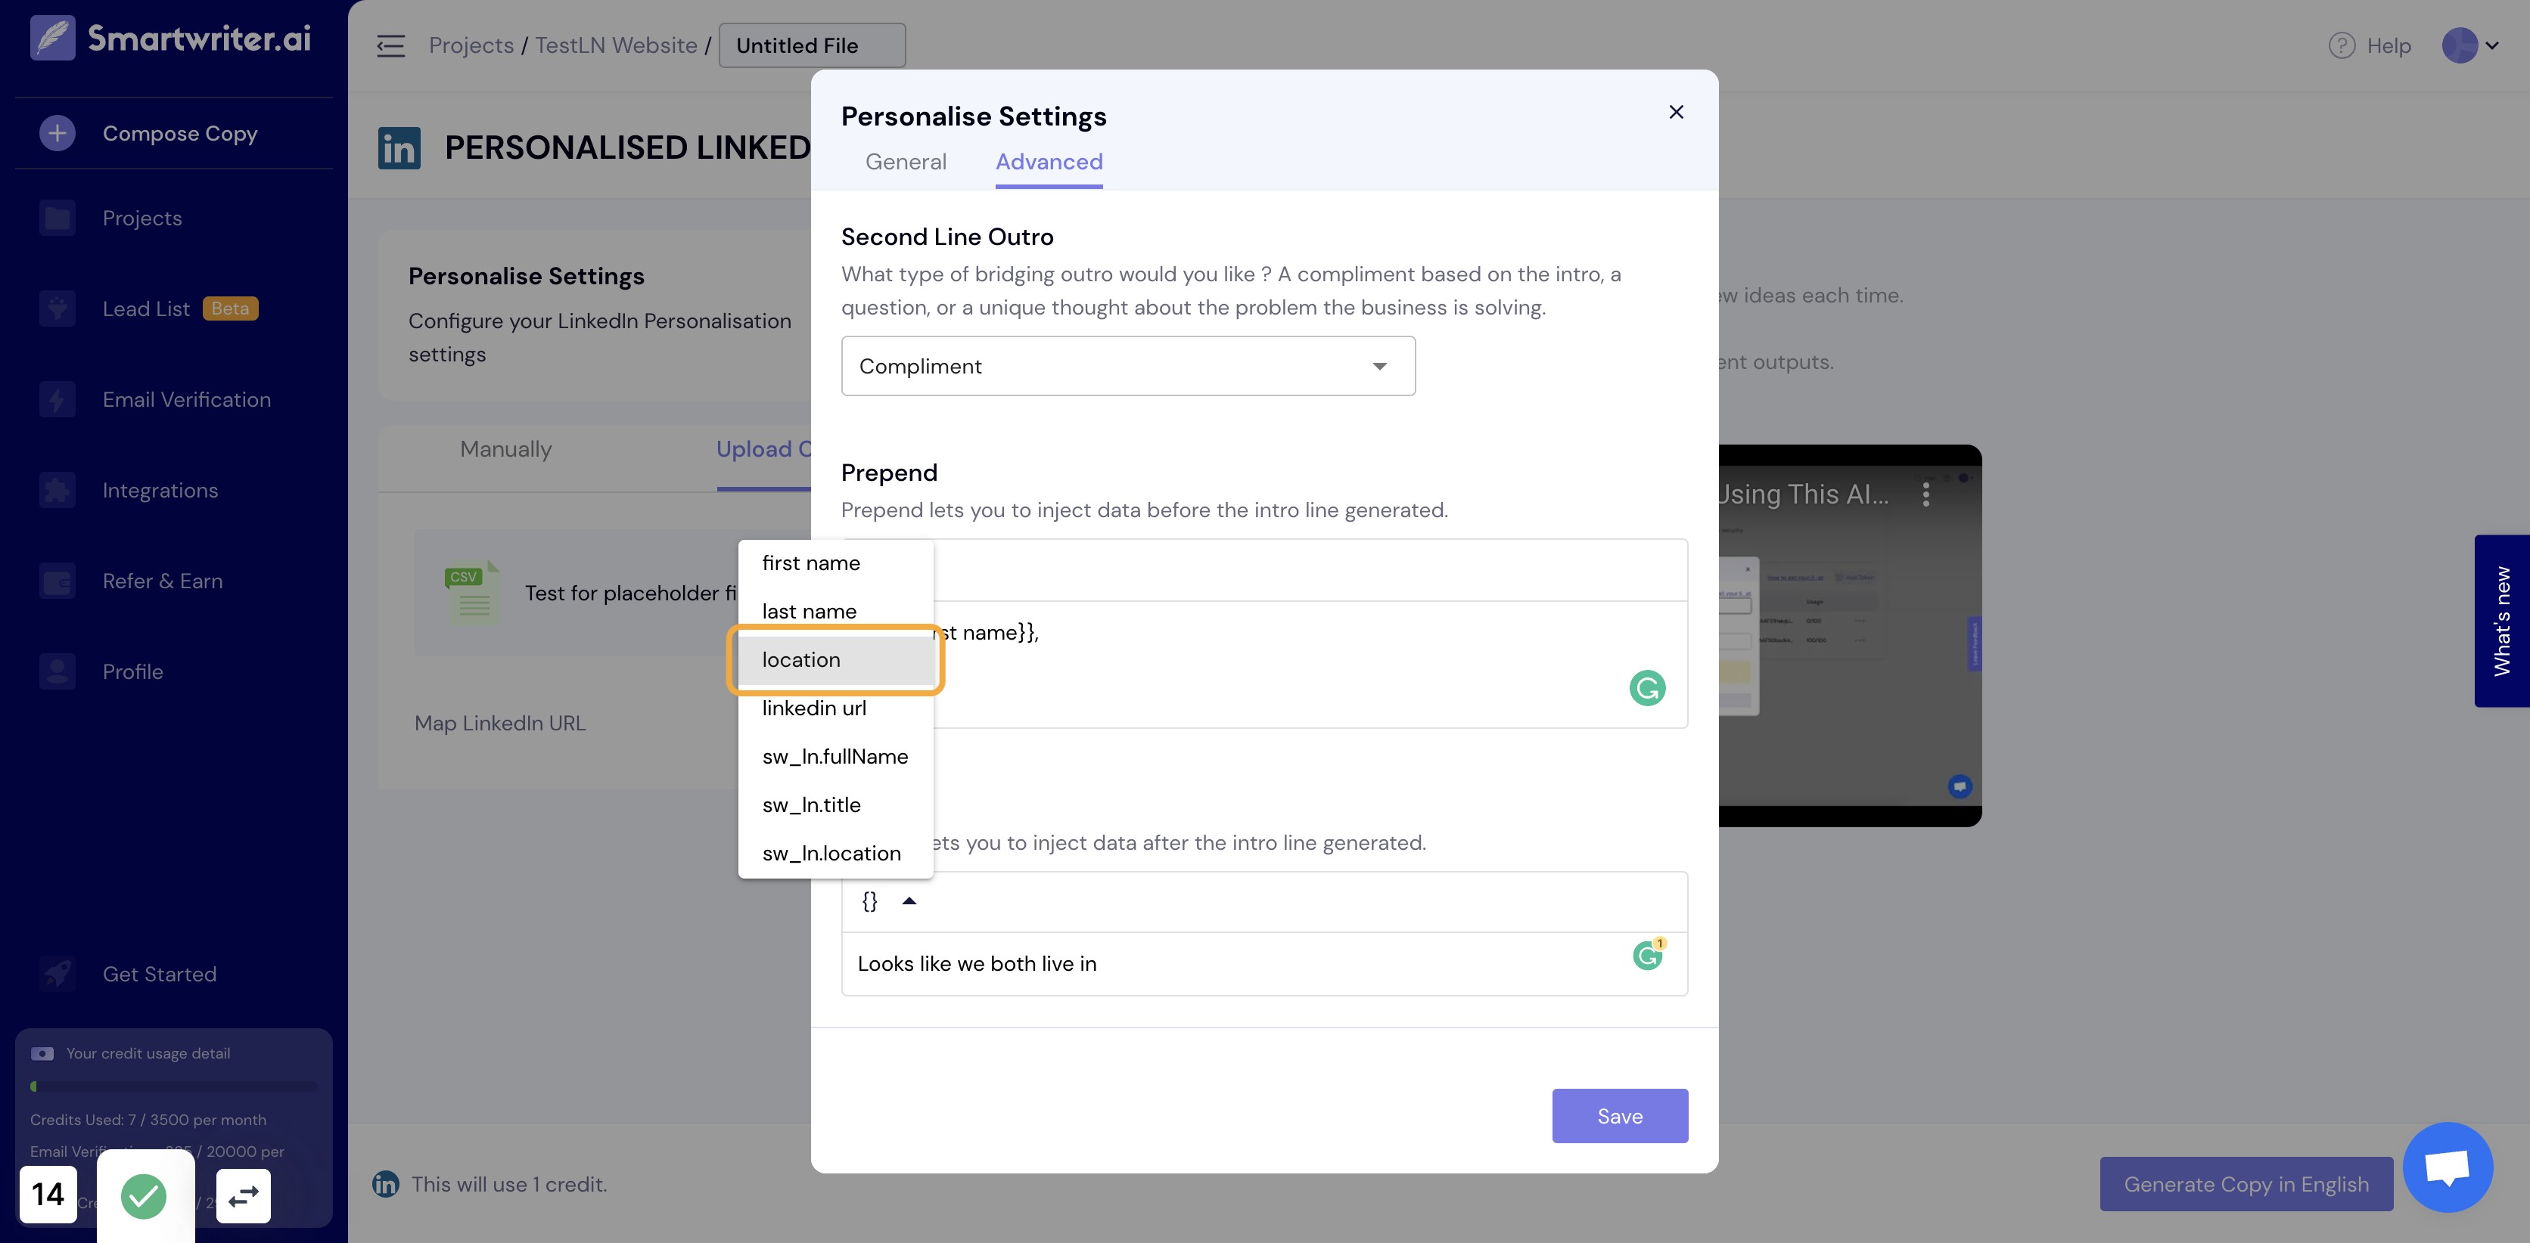
Task: Click the green checkmark icon at bottom
Action: [145, 1196]
